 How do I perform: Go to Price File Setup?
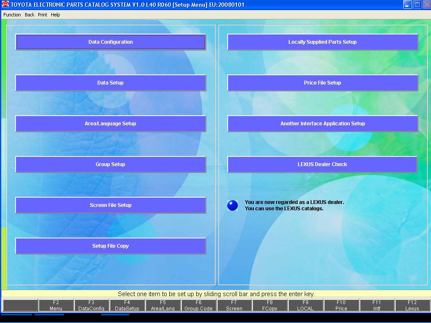322,83
